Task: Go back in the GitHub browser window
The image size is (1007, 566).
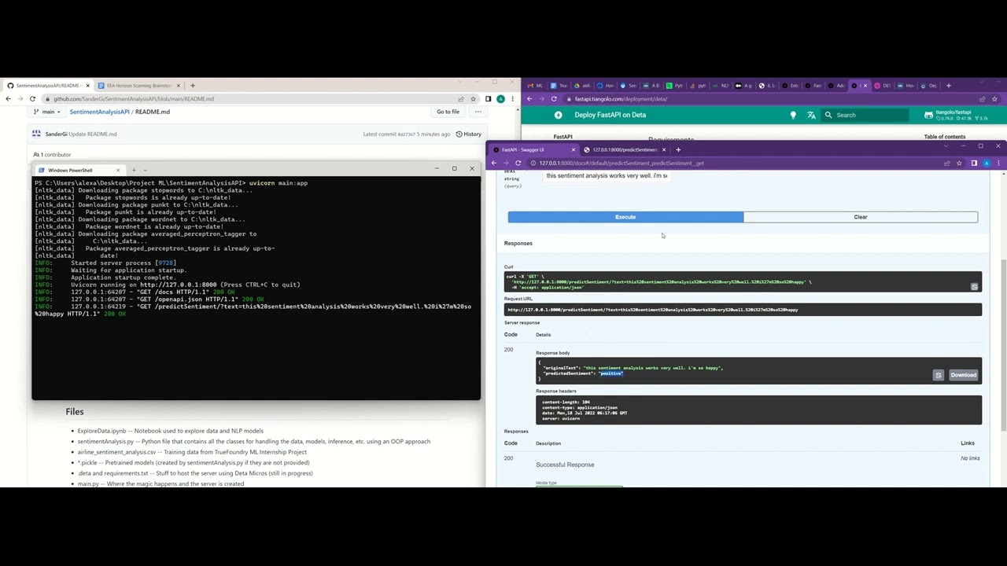Action: (x=9, y=99)
